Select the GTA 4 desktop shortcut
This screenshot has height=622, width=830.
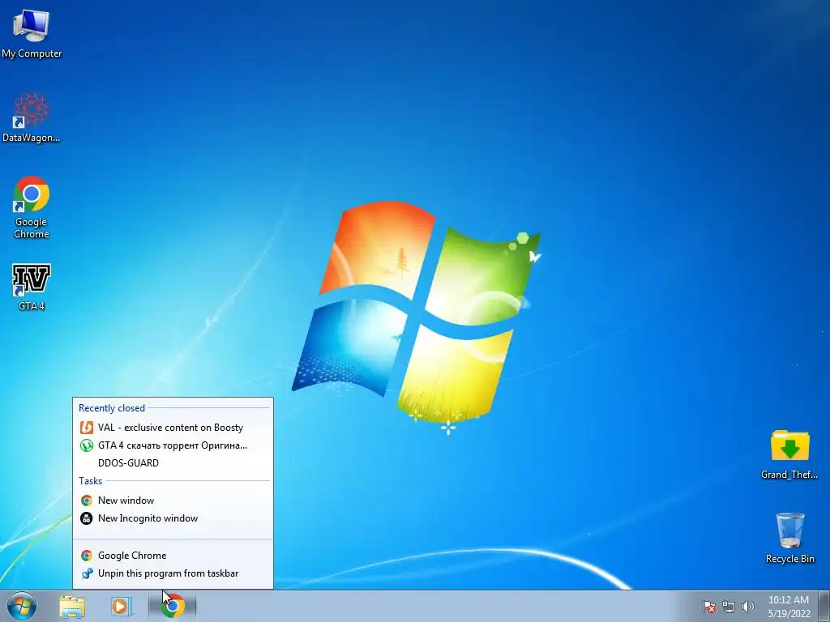coord(32,288)
